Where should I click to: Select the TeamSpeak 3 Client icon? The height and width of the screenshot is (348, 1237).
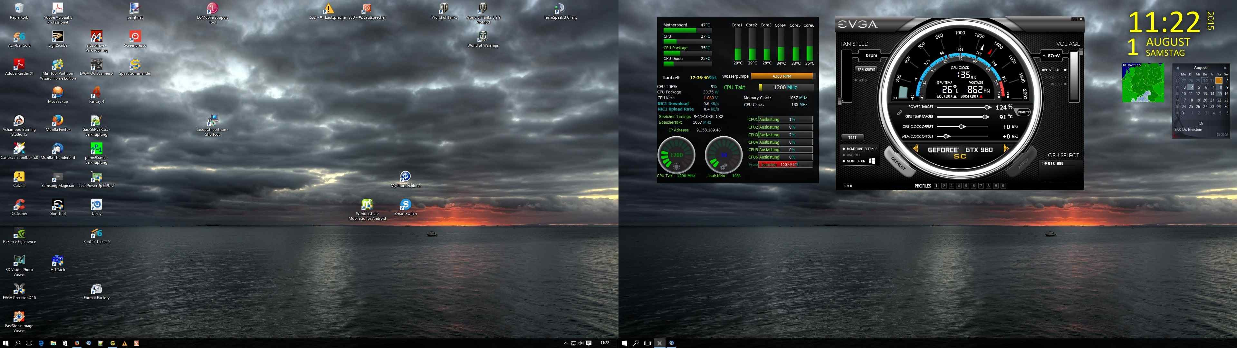(x=560, y=9)
